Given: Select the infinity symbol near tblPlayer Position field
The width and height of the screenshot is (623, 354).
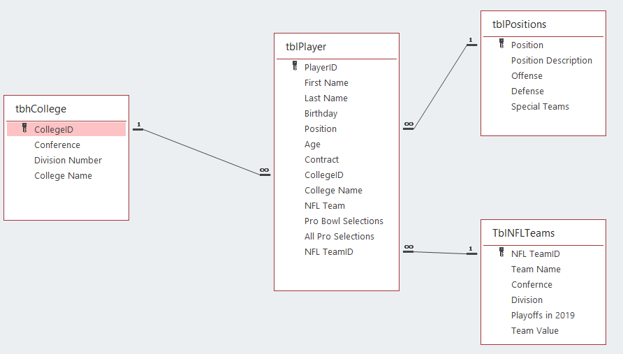Looking at the screenshot, I should [x=409, y=124].
